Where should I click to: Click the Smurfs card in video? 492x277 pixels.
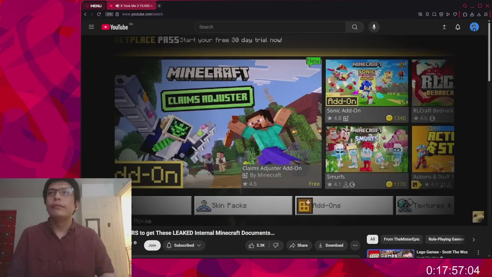click(367, 157)
